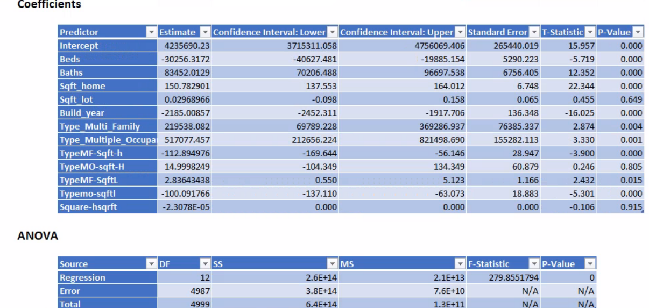Select the P-value cell 0.649
This screenshot has width=649, height=308.
(620, 99)
